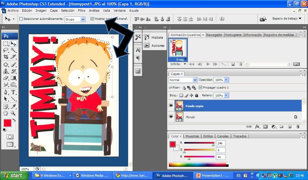
Task: Convert to timeline animation button
Action: click(296, 64)
